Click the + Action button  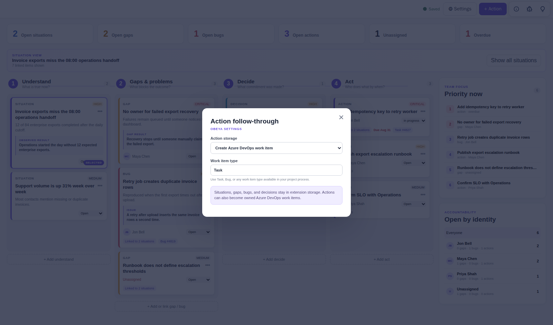coord(493,9)
